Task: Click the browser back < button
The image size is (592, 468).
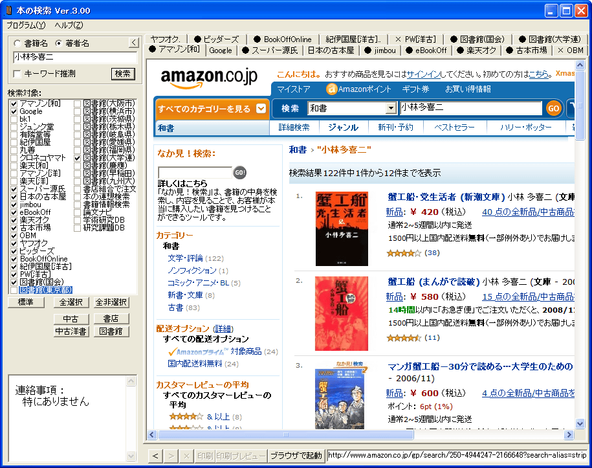Action: point(155,456)
